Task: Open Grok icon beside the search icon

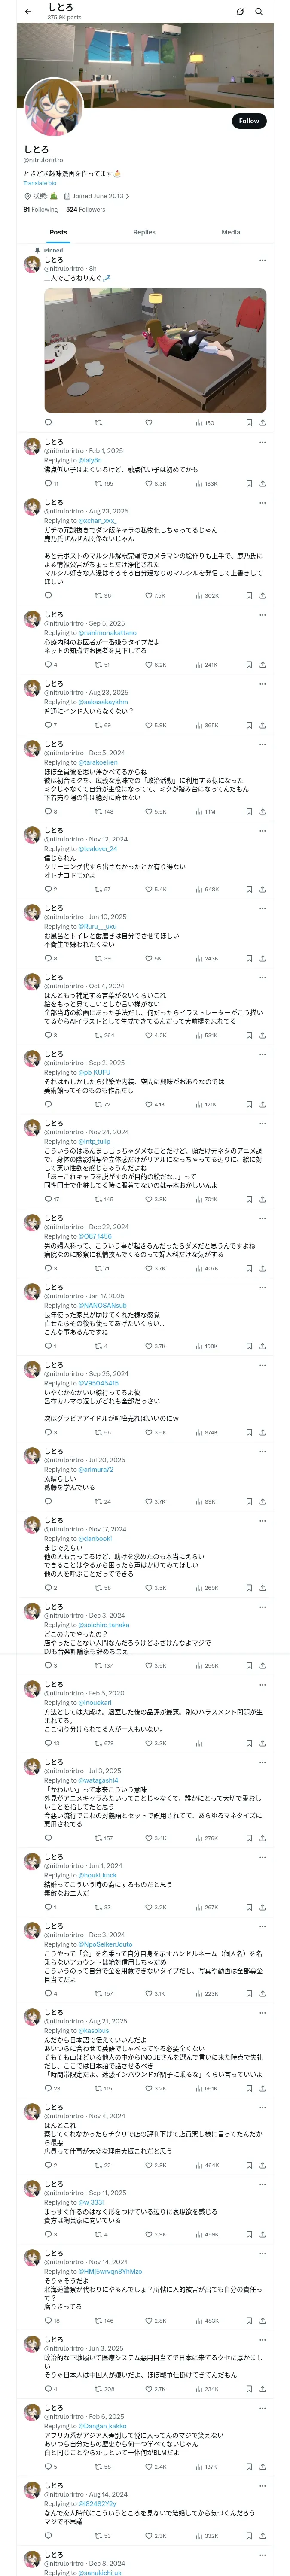Action: click(x=240, y=12)
